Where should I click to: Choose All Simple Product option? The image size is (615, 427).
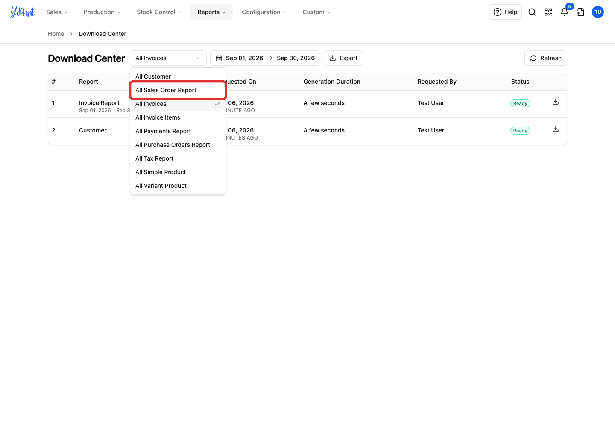click(178, 172)
